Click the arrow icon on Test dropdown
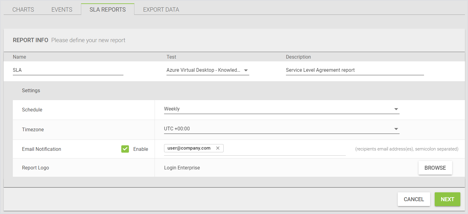 coord(246,71)
